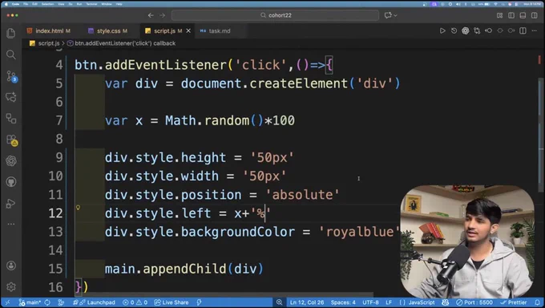This screenshot has height=308, width=545.
Task: Click the ChatGPT icon in the editor toolbar
Action: pyautogui.click(x=466, y=30)
